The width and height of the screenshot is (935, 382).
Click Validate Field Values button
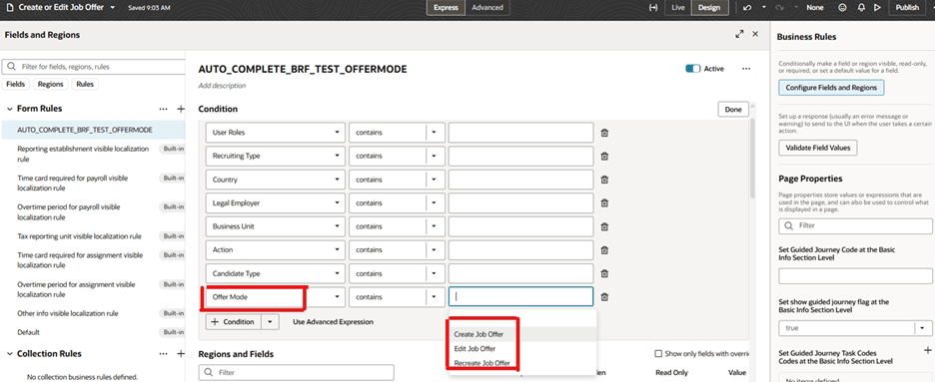tap(817, 148)
